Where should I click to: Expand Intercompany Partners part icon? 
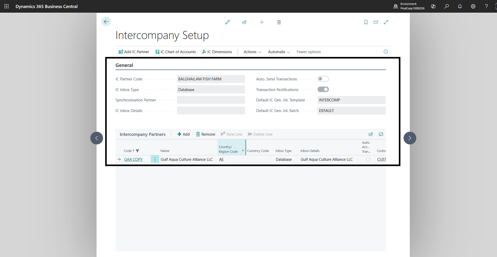(x=381, y=134)
